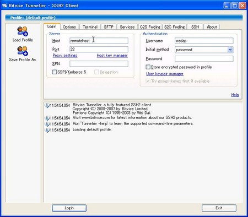Image resolution: width=248 pixels, height=217 pixels.
Task: Switch to the SSH tab
Action: coord(195,27)
